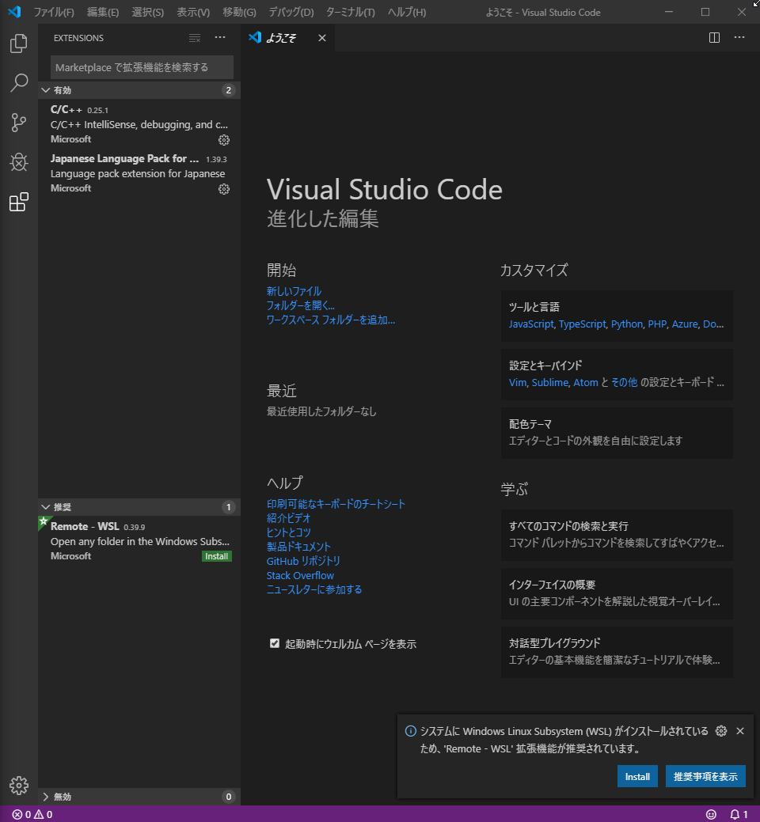Toggle 起動時にウェルカム ページを表示 checkbox

tap(275, 643)
